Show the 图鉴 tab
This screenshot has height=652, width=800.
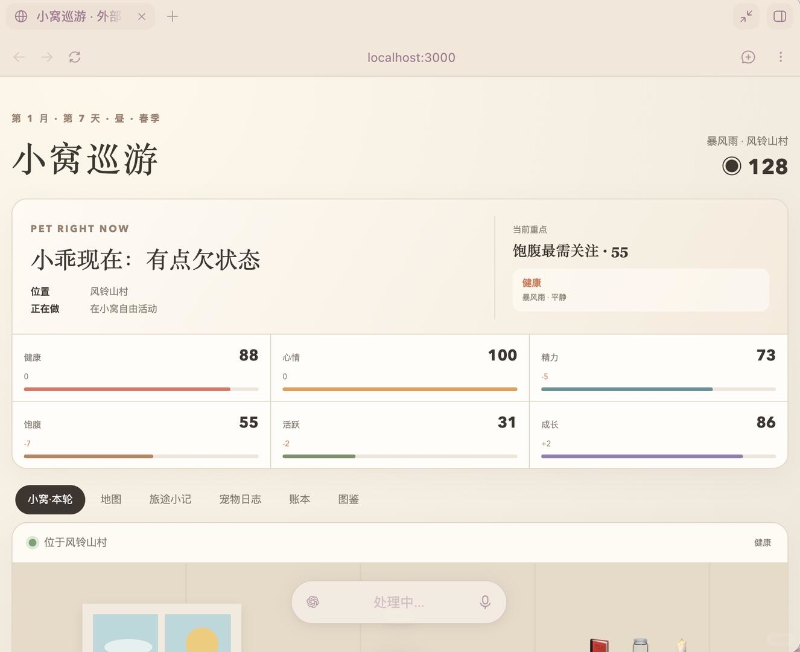coord(349,499)
